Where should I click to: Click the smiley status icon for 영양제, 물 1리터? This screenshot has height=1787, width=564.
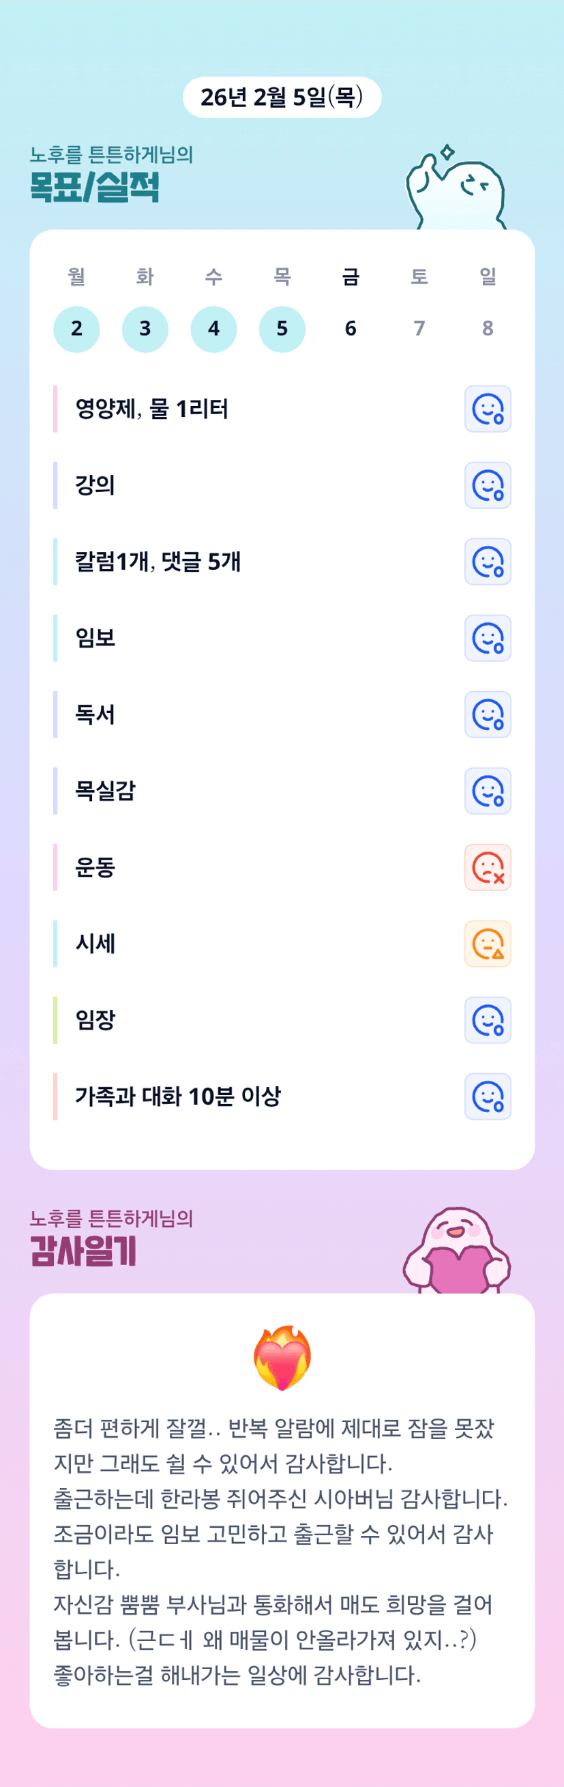(x=487, y=409)
